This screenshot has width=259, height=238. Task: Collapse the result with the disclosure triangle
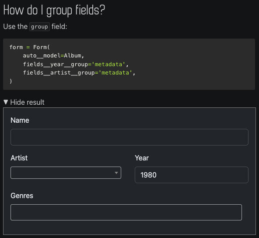point(6,102)
